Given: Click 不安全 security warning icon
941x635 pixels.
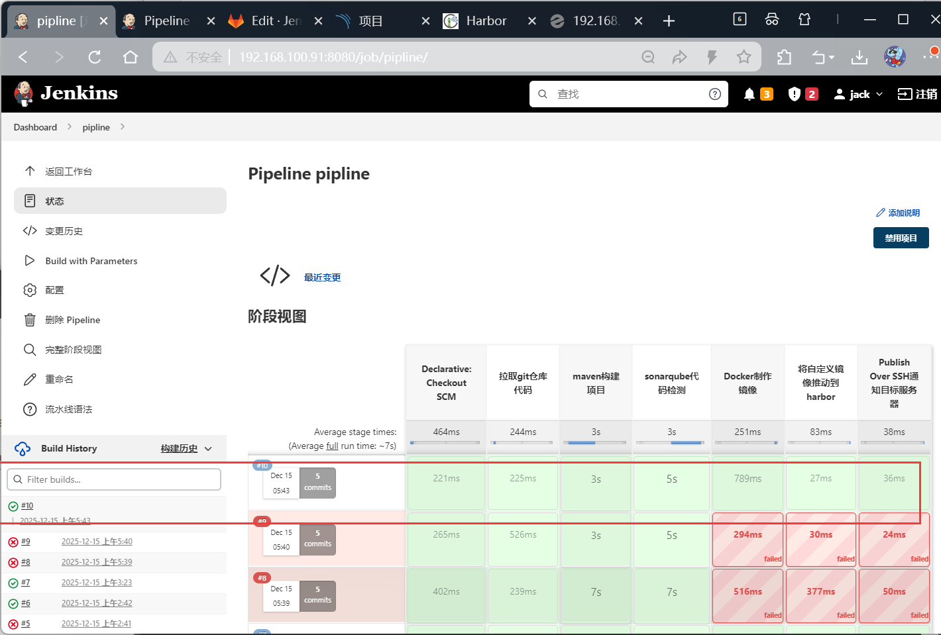Looking at the screenshot, I should (x=170, y=58).
